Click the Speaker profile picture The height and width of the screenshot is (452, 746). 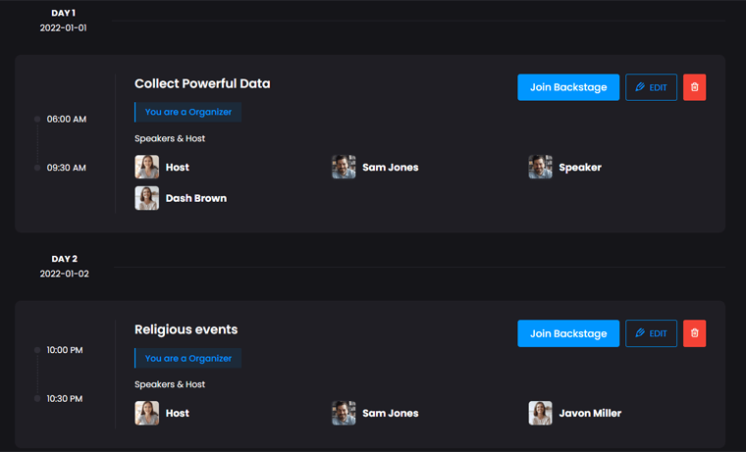tap(540, 167)
